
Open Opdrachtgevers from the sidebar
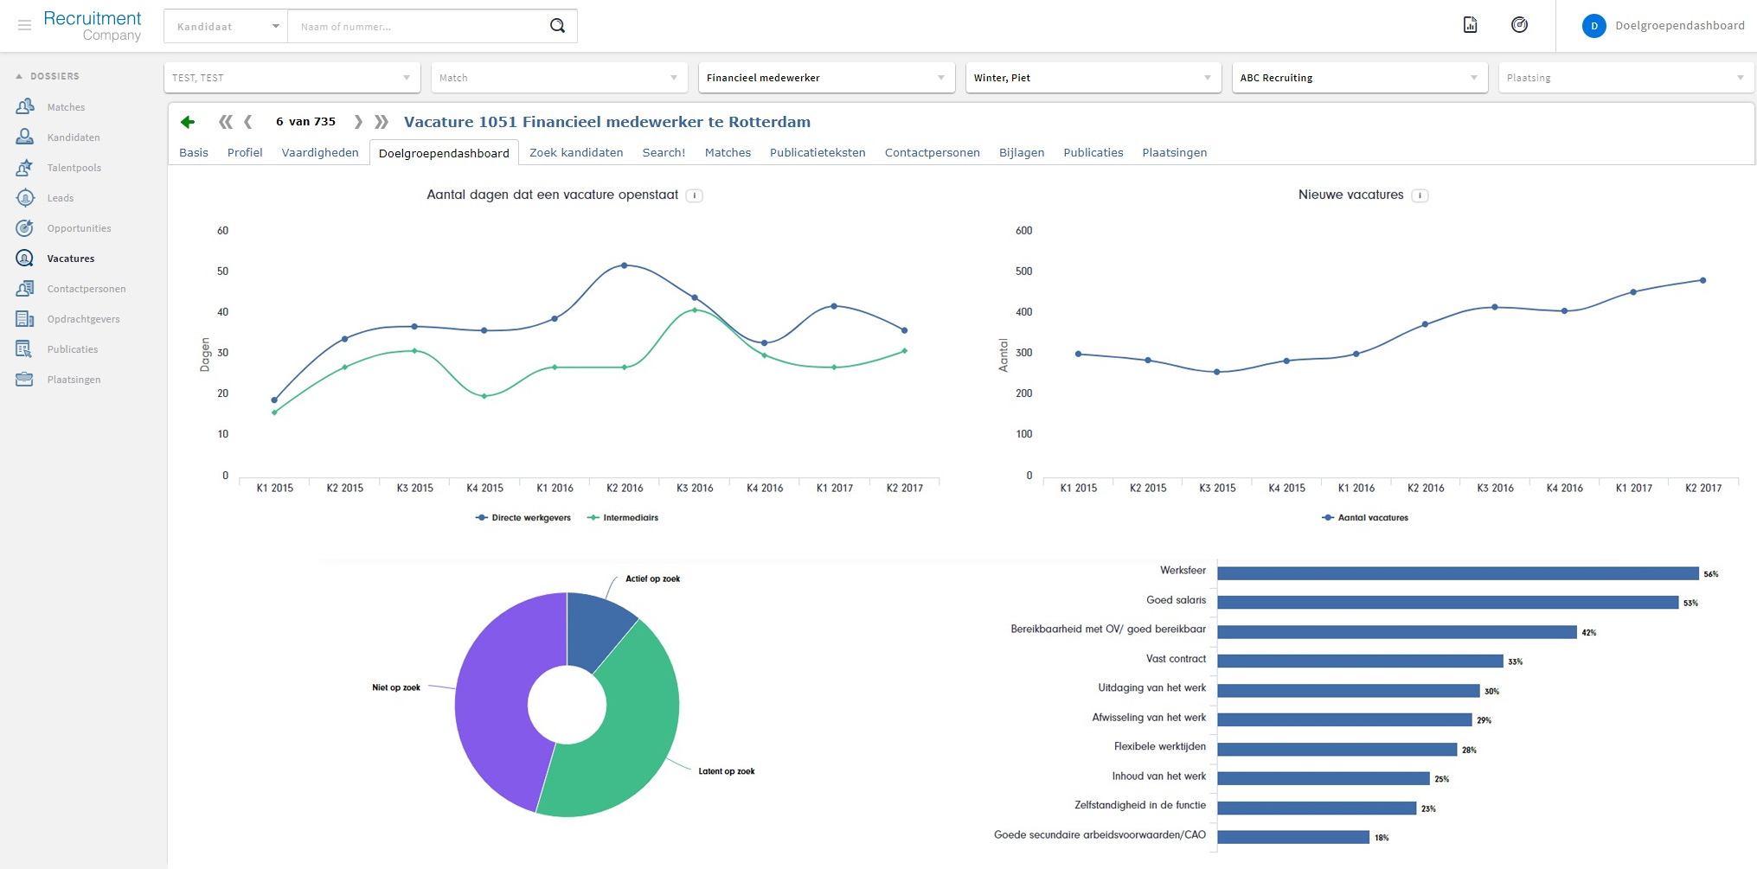tap(83, 319)
